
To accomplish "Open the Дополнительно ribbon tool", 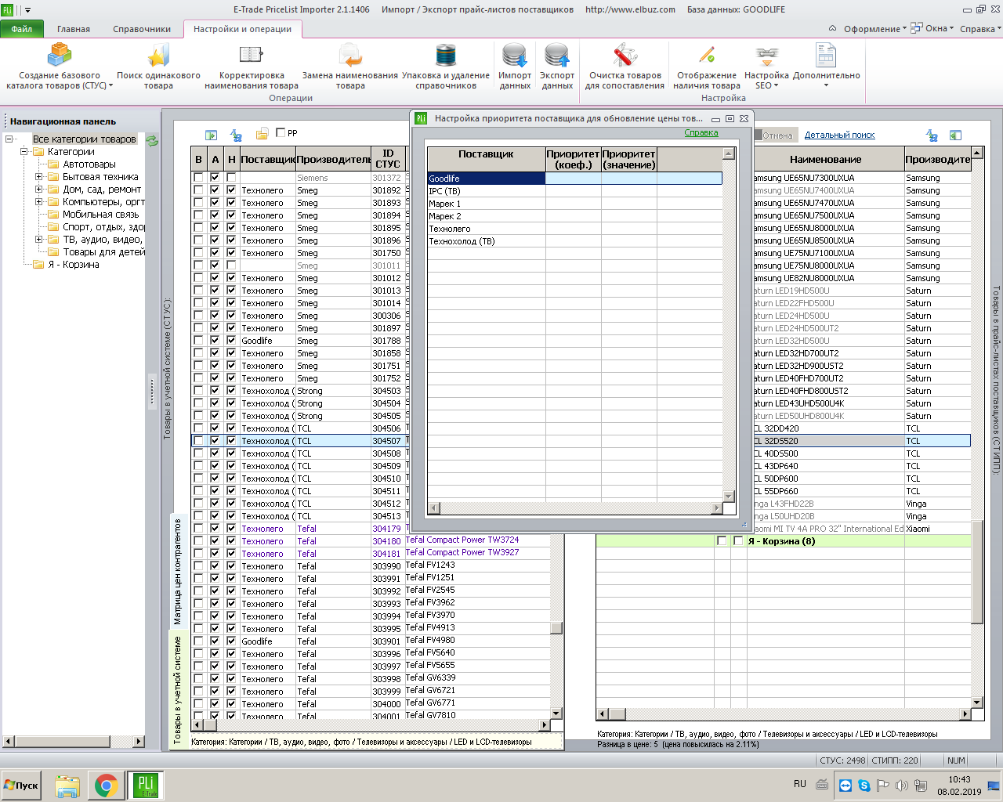I will click(x=826, y=67).
